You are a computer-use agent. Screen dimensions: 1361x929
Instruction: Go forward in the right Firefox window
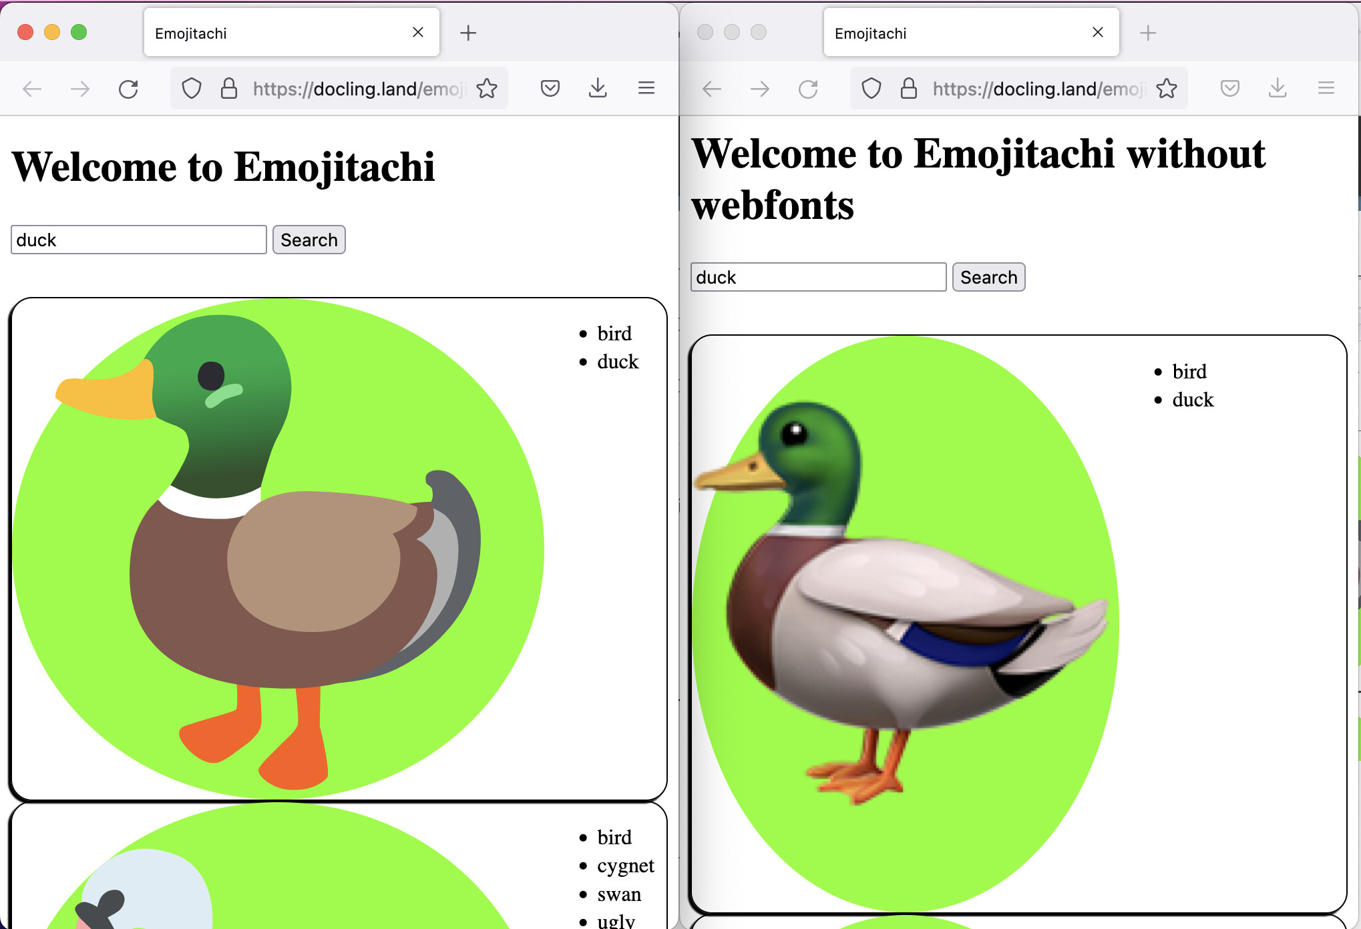coord(760,89)
